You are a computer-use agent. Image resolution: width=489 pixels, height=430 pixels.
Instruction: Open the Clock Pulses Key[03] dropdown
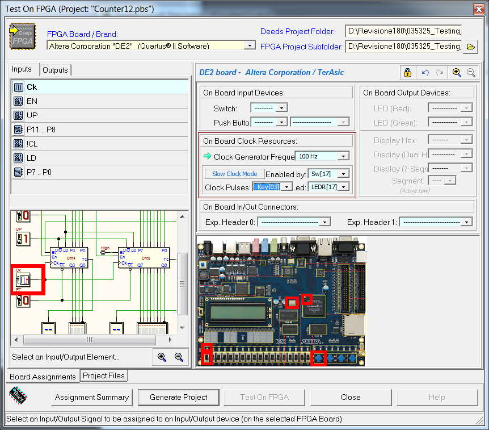coord(286,187)
